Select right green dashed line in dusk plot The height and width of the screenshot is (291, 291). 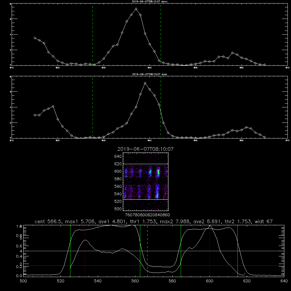click(x=161, y=107)
